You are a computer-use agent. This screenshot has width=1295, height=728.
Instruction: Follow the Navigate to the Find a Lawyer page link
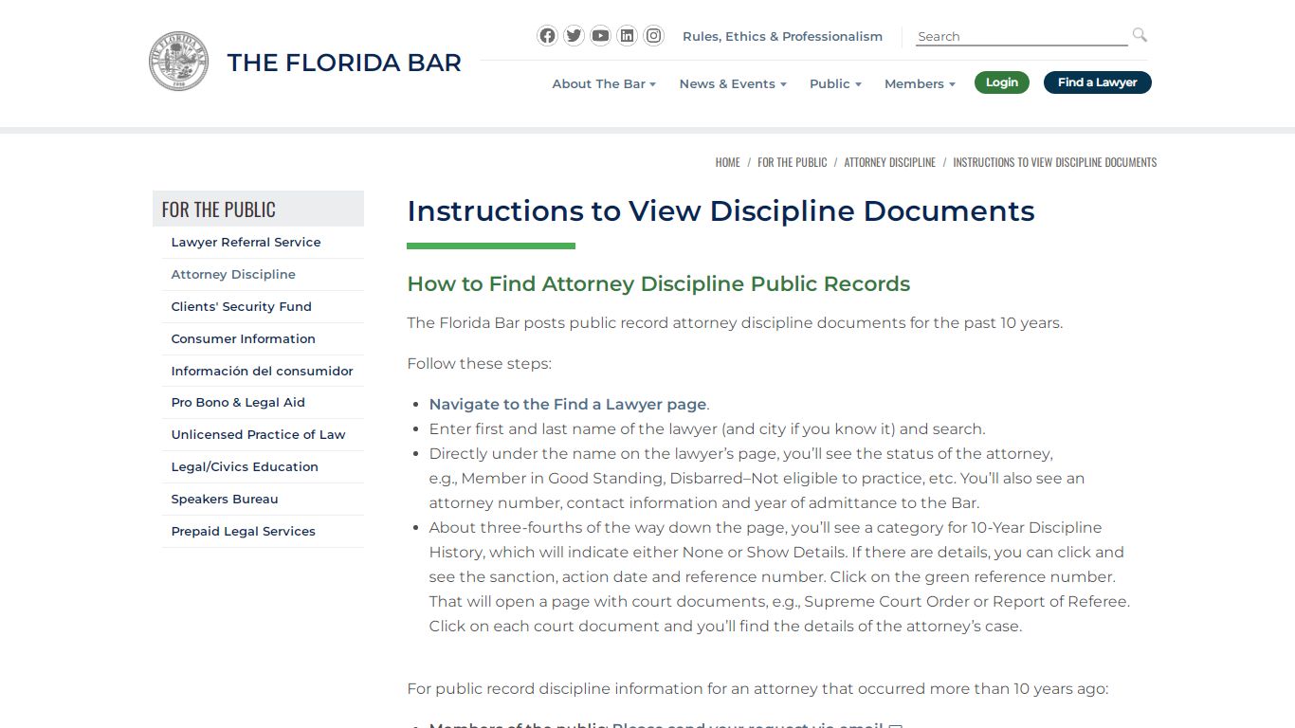point(568,404)
